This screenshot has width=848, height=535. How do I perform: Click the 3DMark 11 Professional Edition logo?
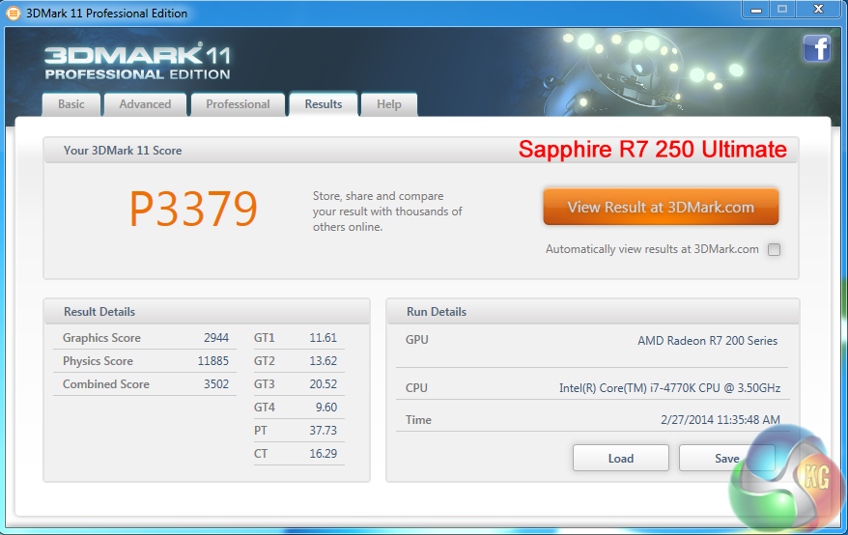137,62
